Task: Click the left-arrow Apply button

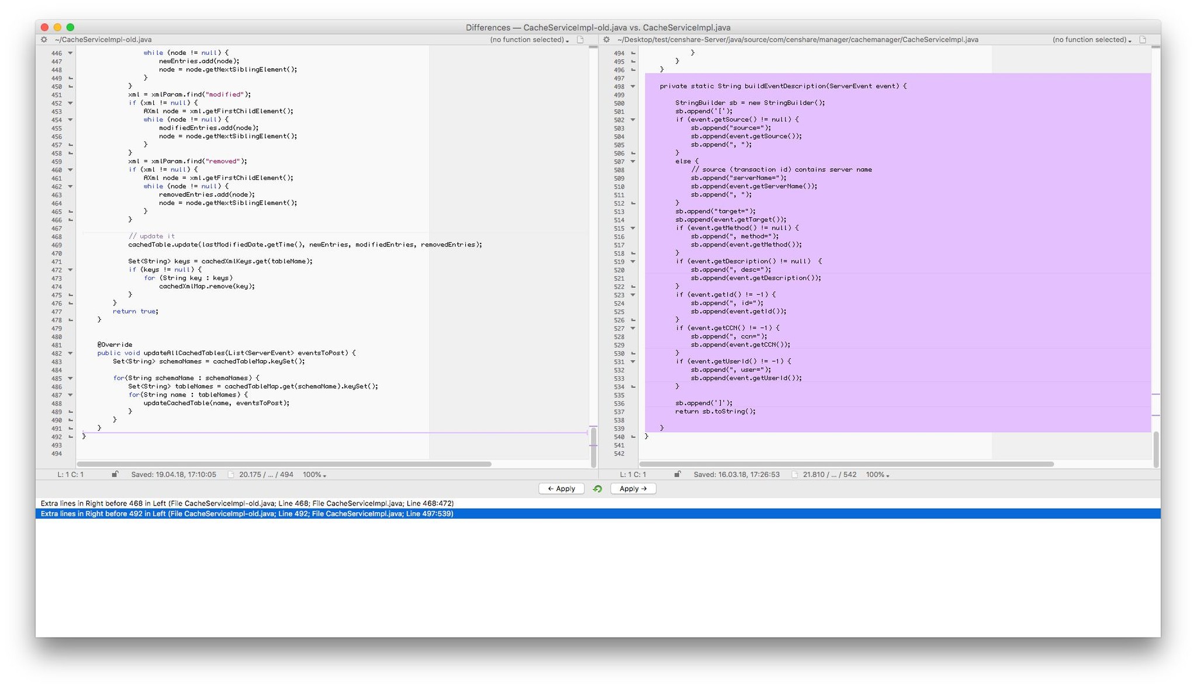Action: click(x=561, y=489)
